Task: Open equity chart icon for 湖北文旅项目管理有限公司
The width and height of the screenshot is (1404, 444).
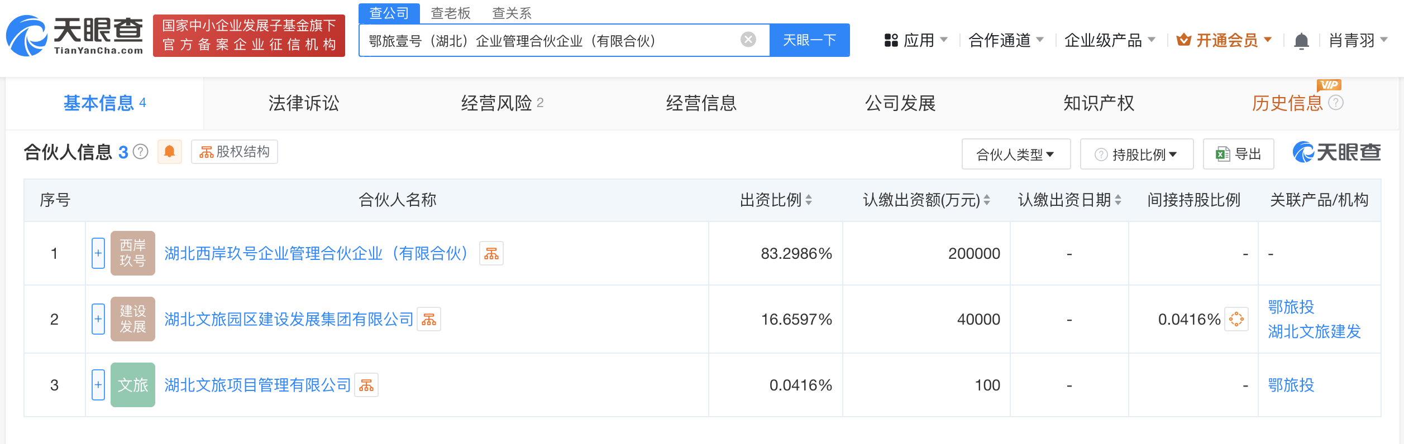Action: (366, 385)
